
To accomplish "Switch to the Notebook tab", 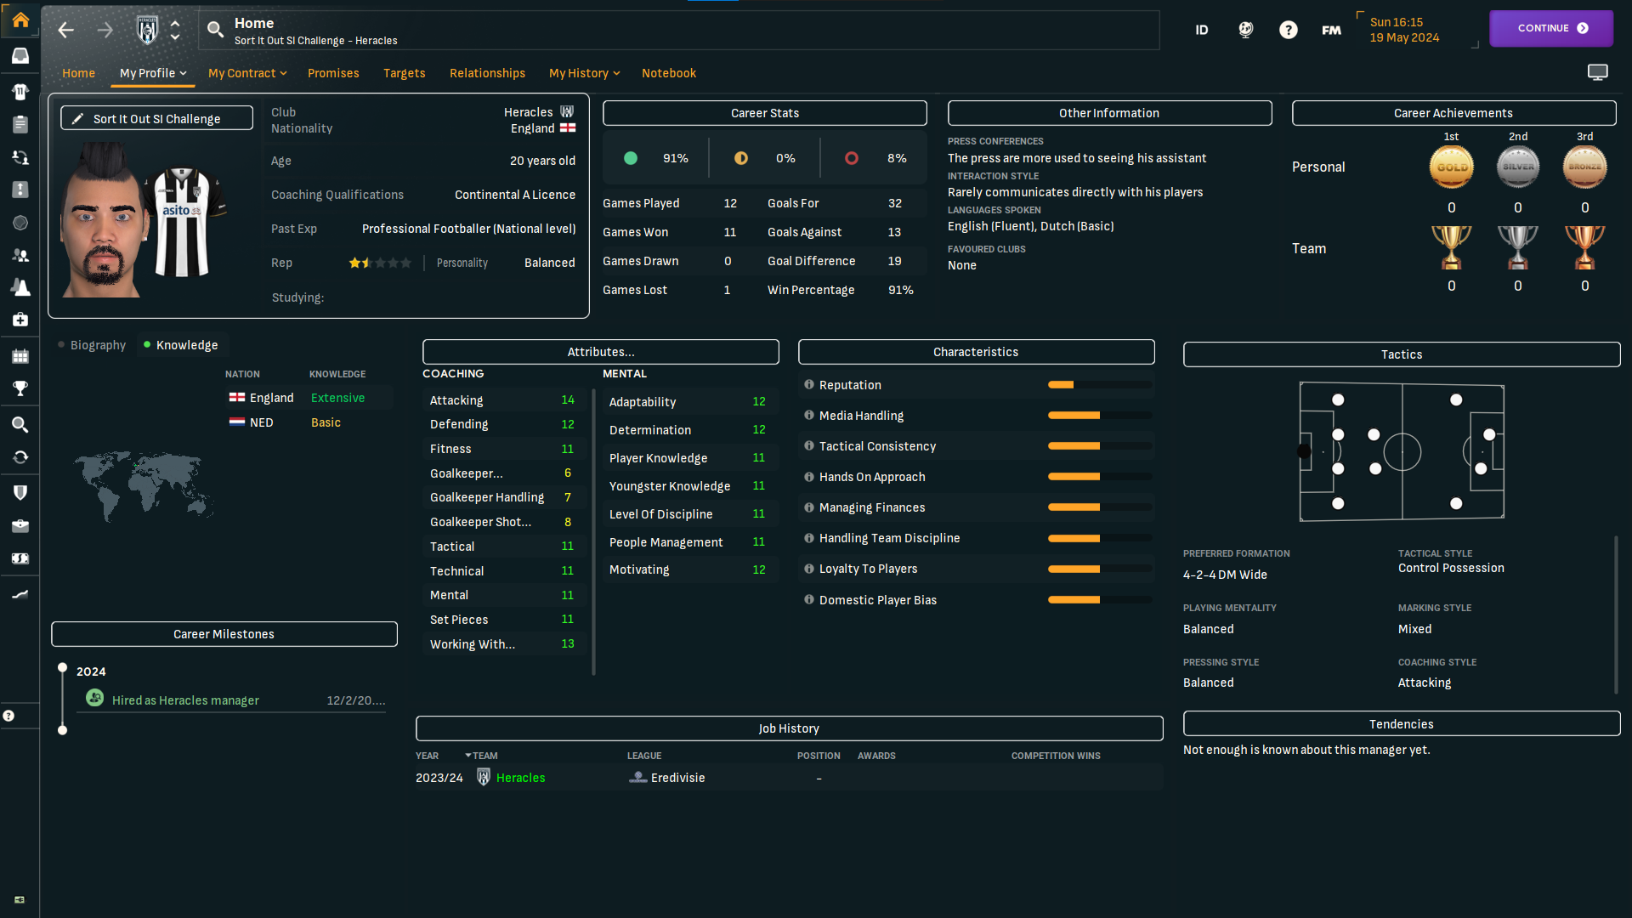I will tap(669, 73).
